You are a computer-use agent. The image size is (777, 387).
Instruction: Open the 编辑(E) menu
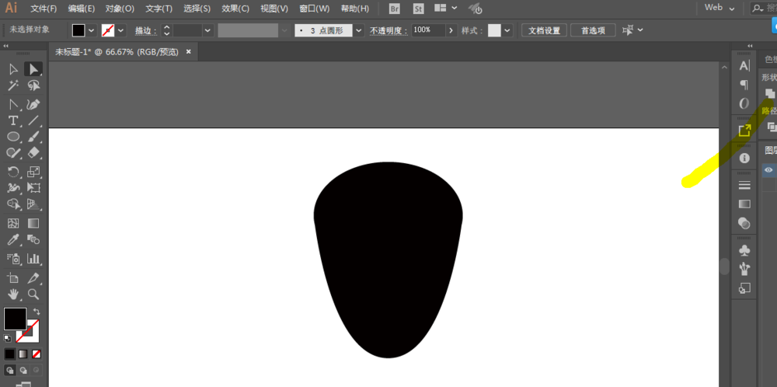82,9
